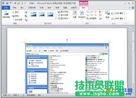Switch to the View (视图) tab
This screenshot has width=136, height=98.
point(65,8)
